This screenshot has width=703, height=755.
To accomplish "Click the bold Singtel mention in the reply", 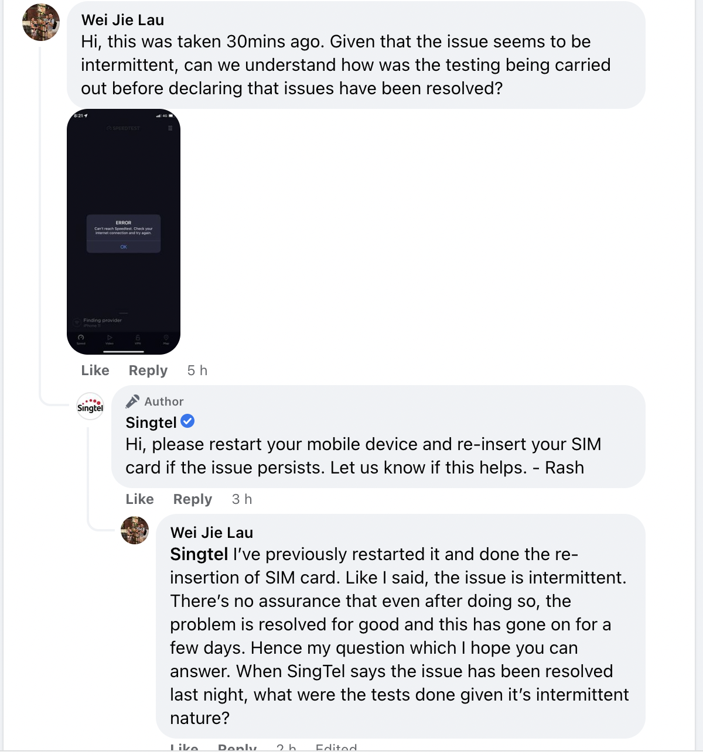I will (x=199, y=554).
